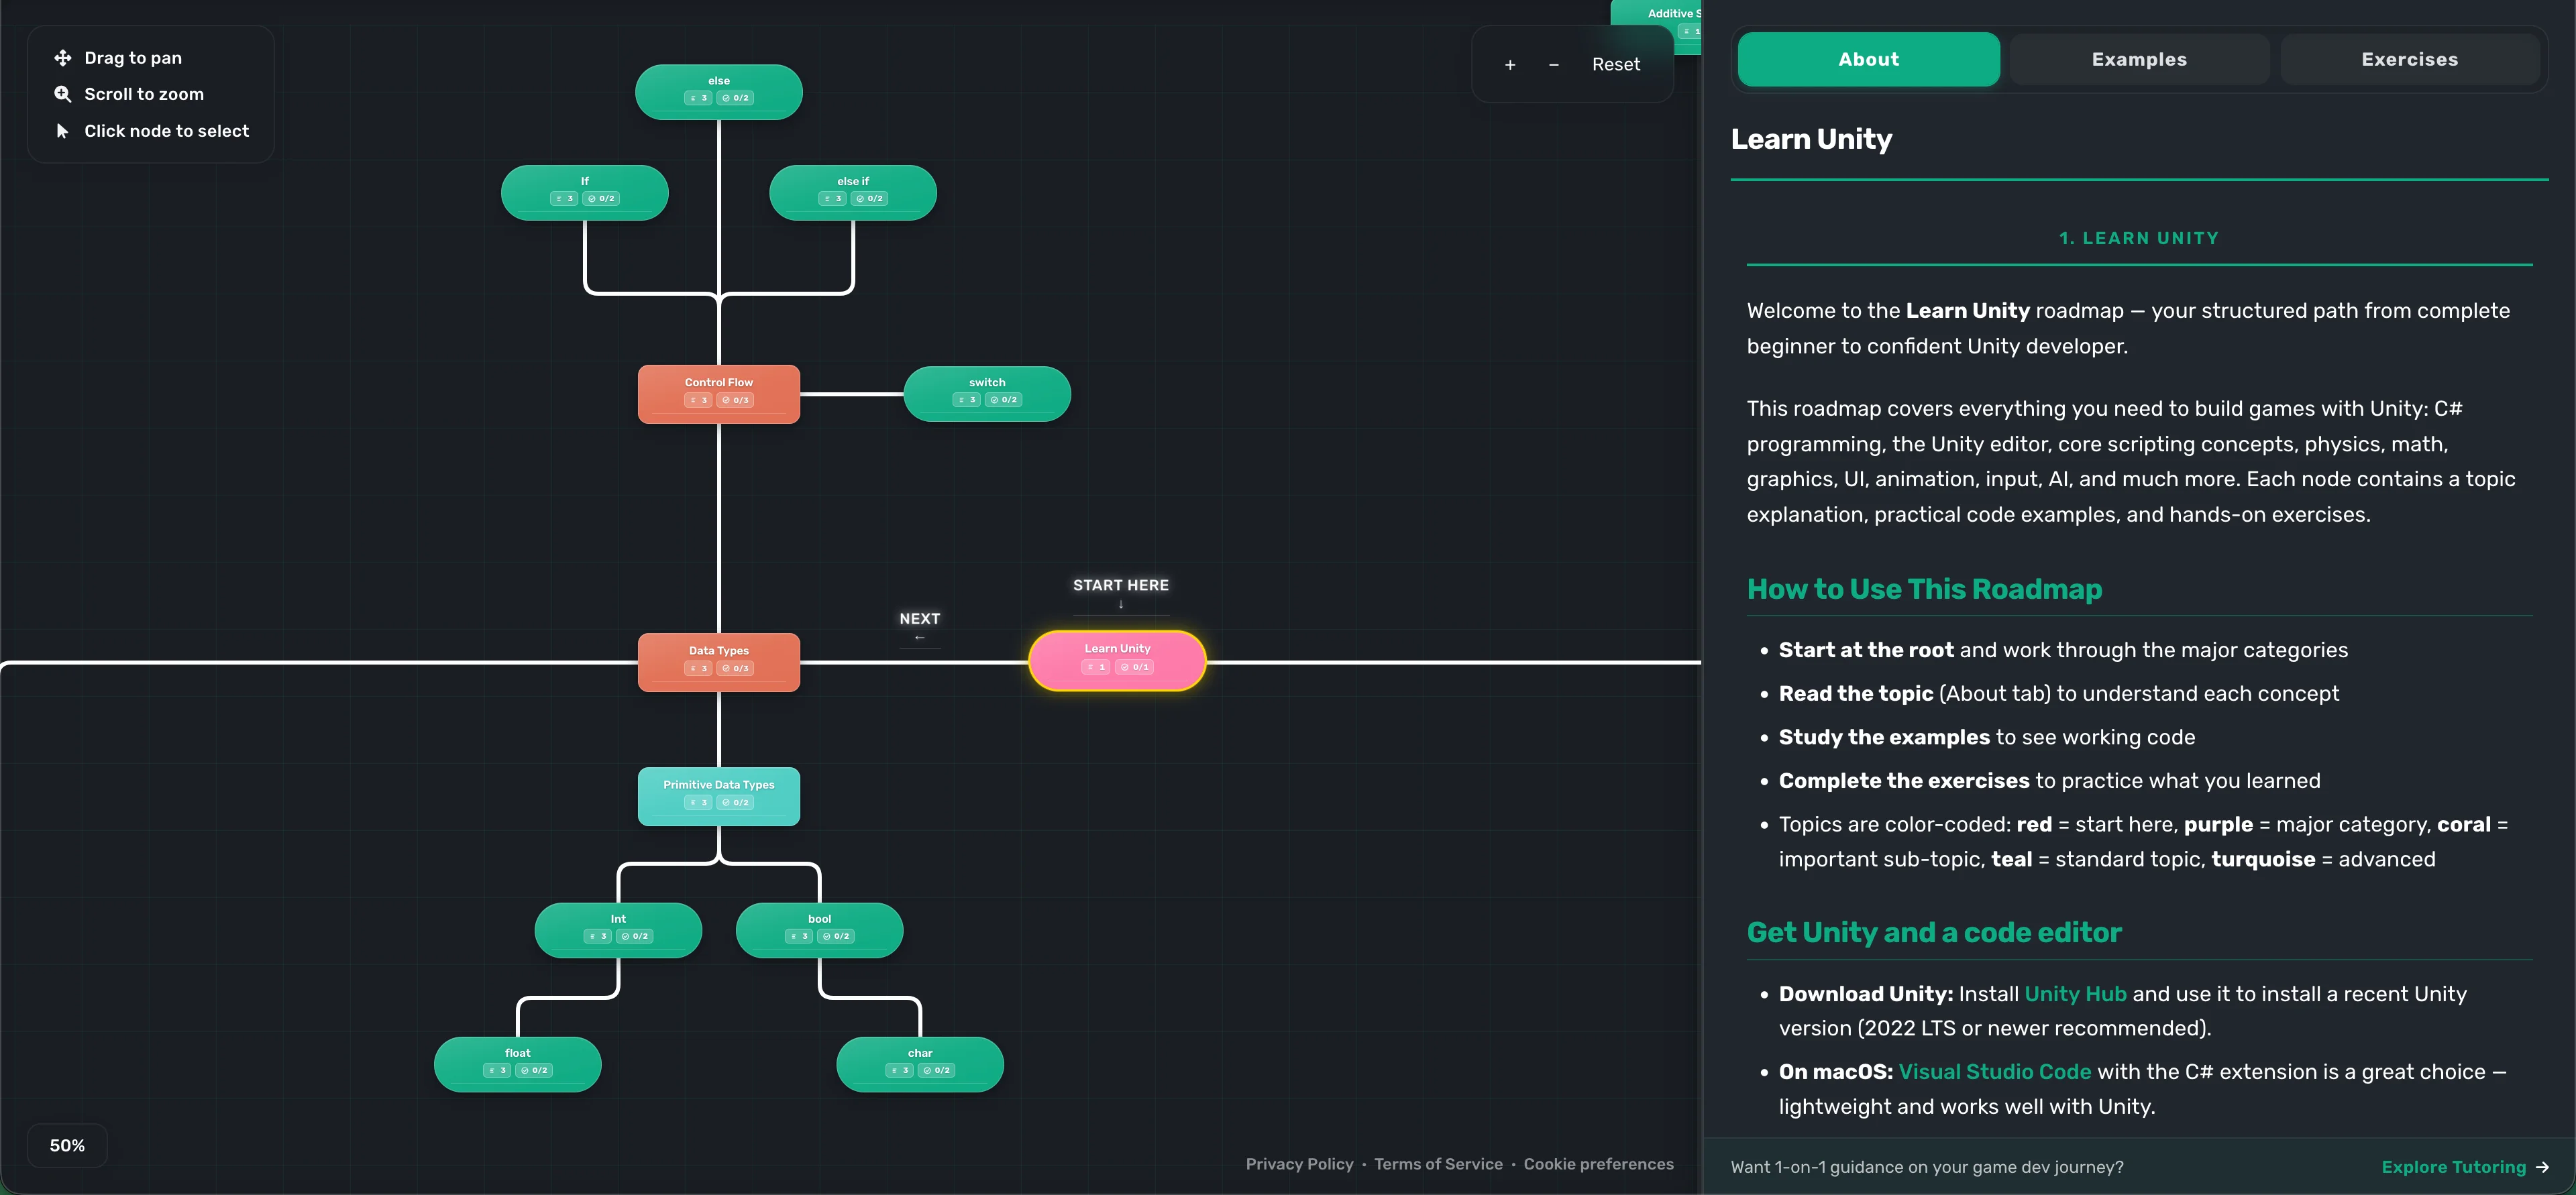This screenshot has height=1195, width=2576.
Task: Click the 0/2 progress badge on switch node
Action: tap(1003, 400)
